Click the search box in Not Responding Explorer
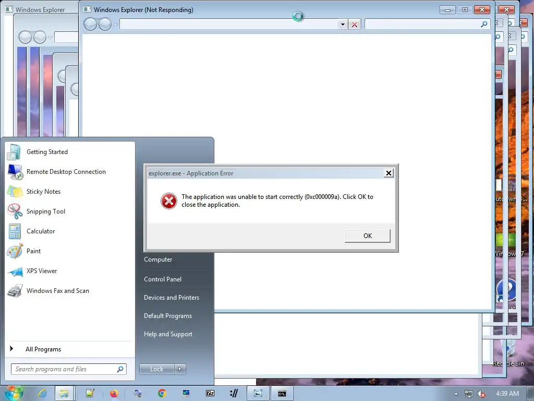 427,24
